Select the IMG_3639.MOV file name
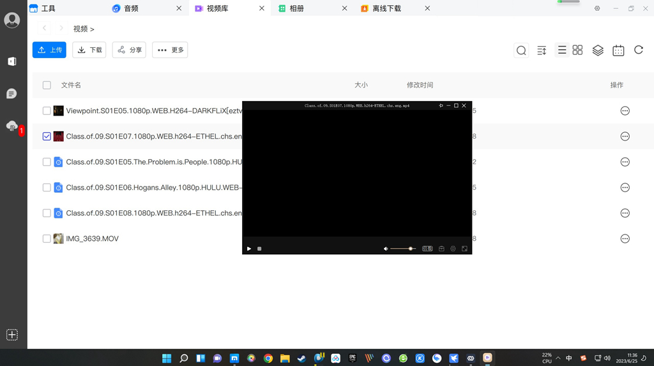654x366 pixels. (x=92, y=239)
